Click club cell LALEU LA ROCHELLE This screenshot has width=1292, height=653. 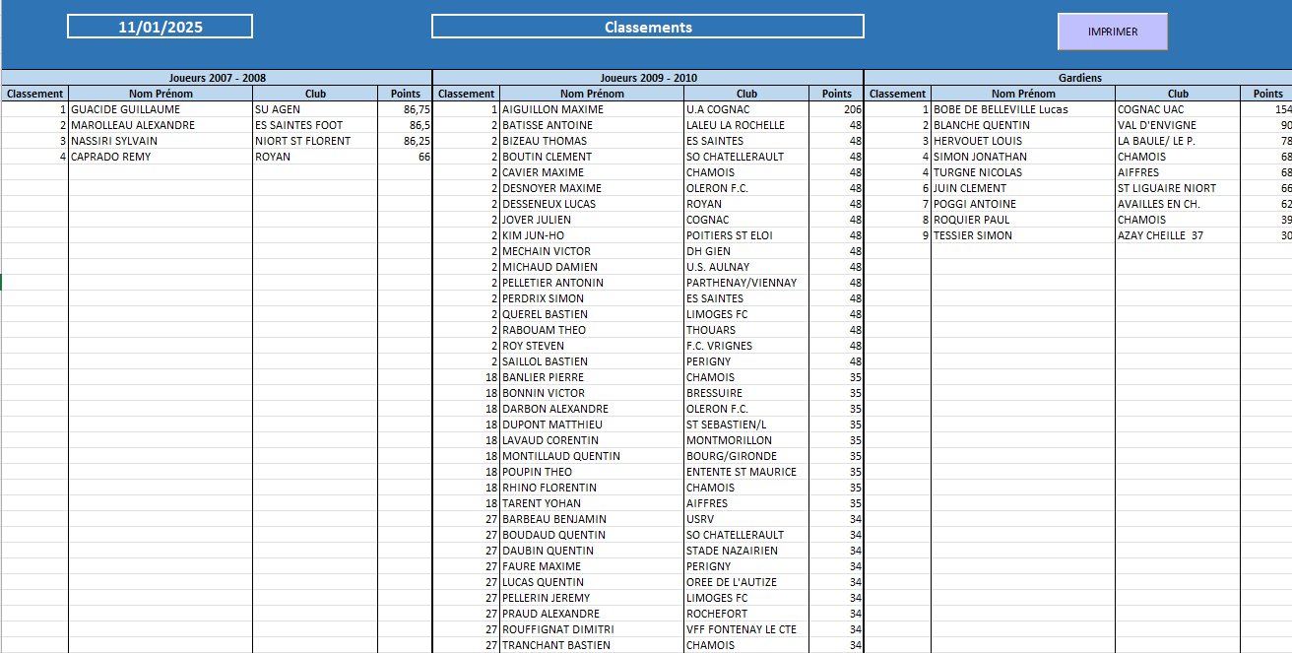(x=746, y=125)
